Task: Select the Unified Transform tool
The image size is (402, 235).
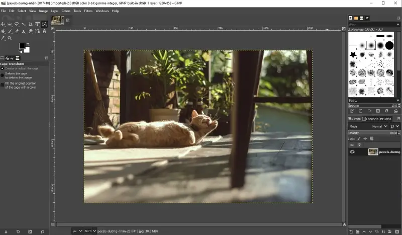Action: (x=37, y=24)
